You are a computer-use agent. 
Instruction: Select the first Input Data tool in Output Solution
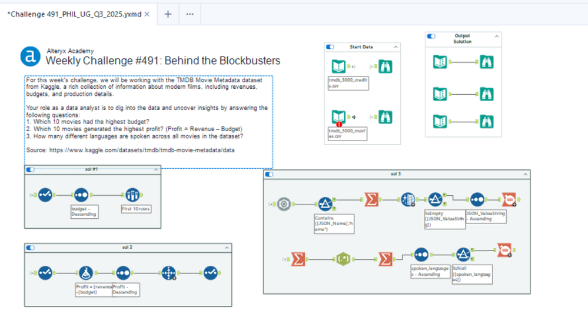pos(440,62)
